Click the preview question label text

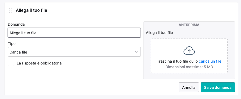point(159,33)
